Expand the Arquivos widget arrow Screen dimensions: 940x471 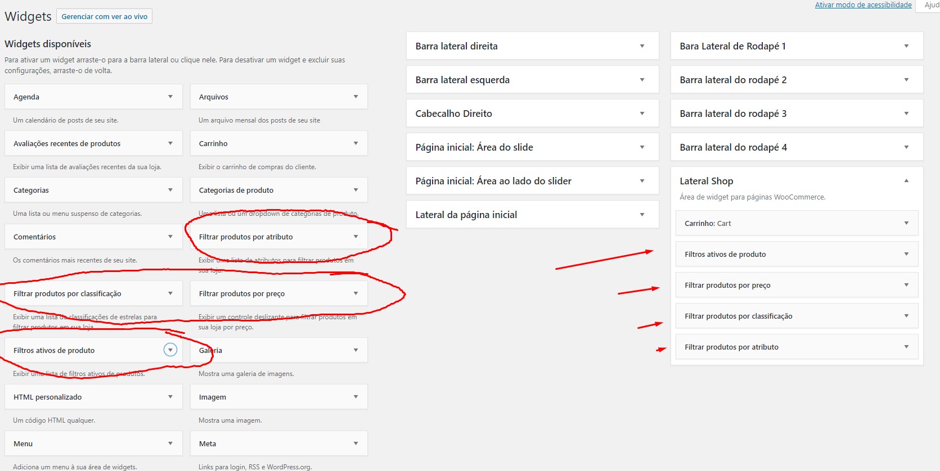[356, 97]
